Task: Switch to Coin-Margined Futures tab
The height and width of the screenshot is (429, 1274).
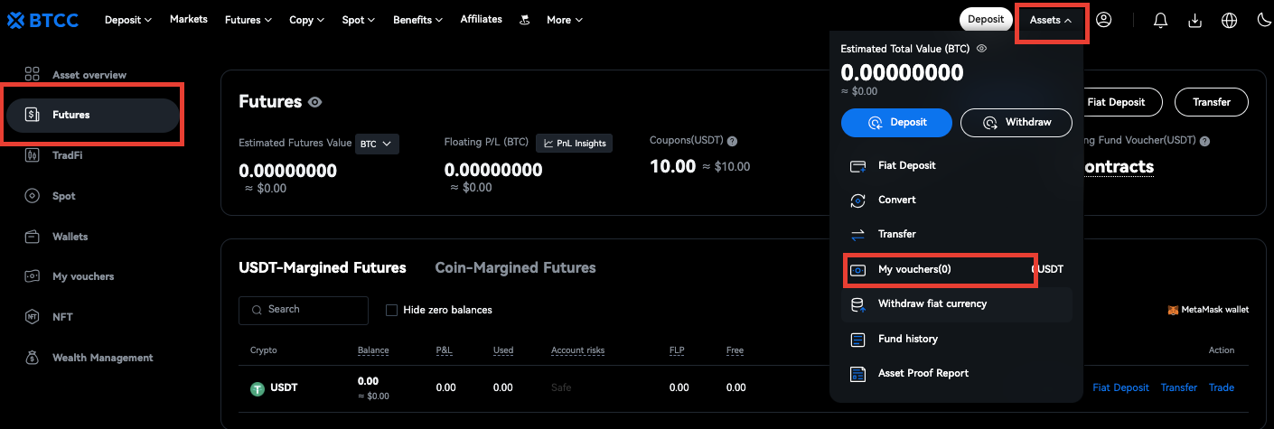Action: pyautogui.click(x=515, y=267)
